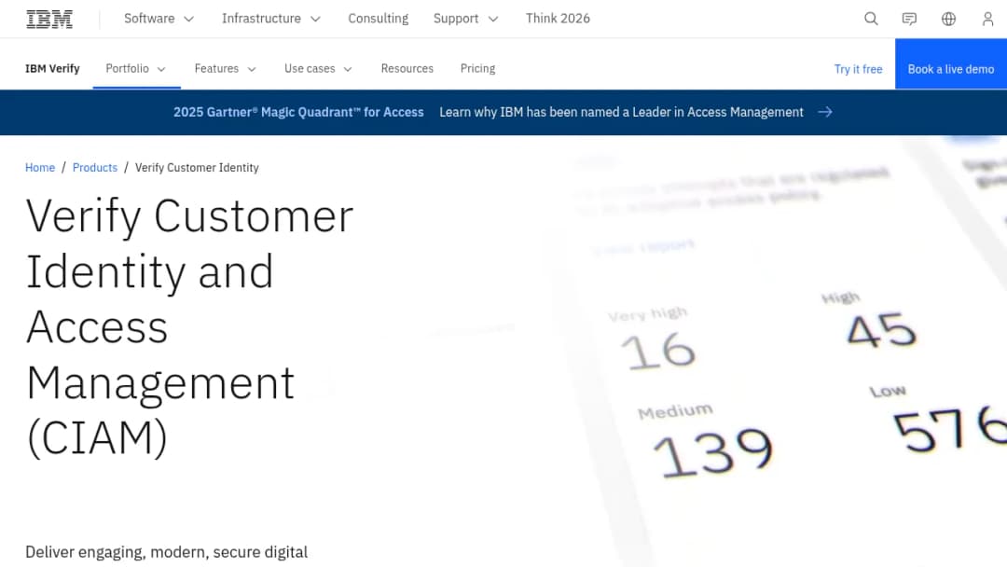The image size is (1007, 567).
Task: Expand the Features dropdown
Action: tap(226, 69)
